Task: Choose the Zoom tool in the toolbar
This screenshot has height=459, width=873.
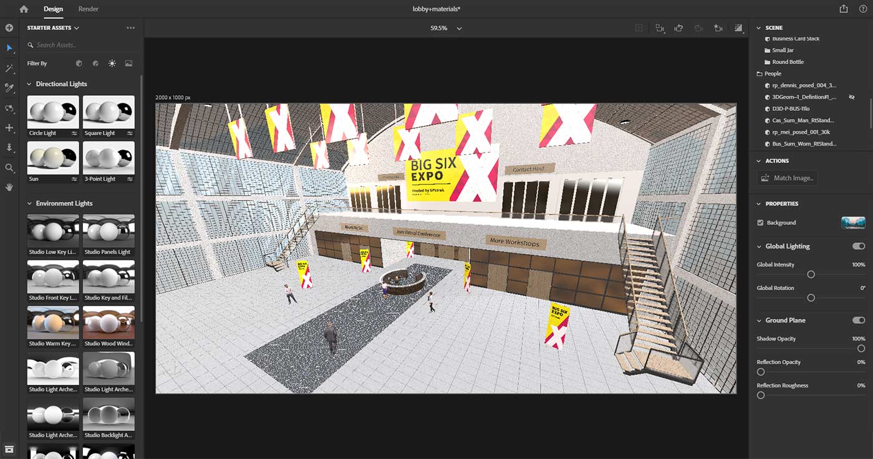Action: (x=9, y=168)
